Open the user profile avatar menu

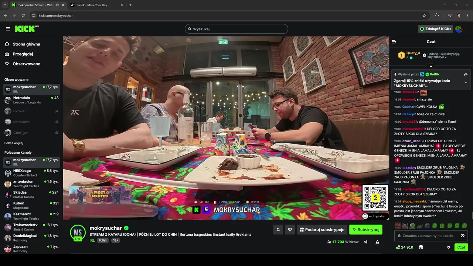pyautogui.click(x=459, y=29)
